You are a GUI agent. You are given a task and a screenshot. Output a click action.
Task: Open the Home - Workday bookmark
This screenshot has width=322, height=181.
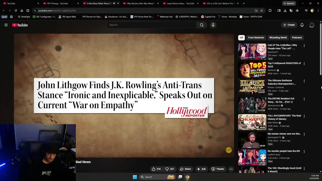[x=228, y=17]
